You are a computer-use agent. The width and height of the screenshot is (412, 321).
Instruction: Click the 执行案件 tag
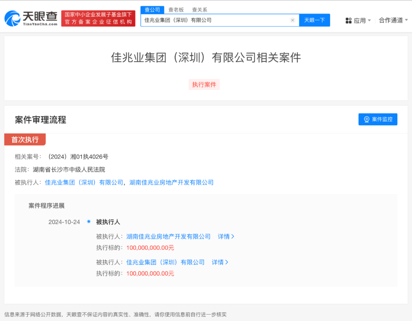[204, 85]
